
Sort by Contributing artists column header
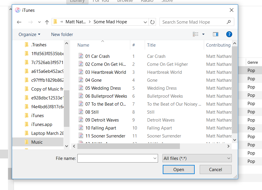(x=218, y=45)
